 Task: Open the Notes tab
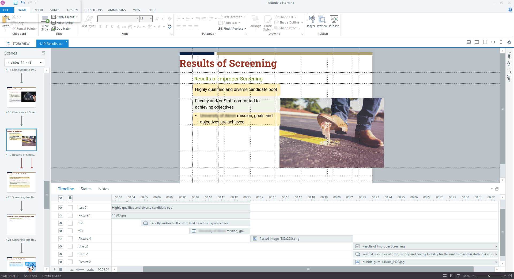pyautogui.click(x=104, y=189)
